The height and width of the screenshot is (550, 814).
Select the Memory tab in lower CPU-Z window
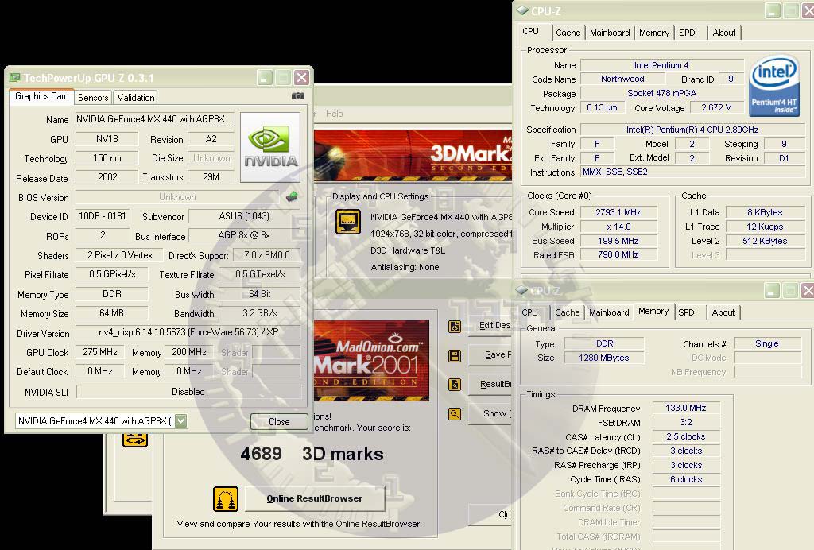(x=653, y=312)
